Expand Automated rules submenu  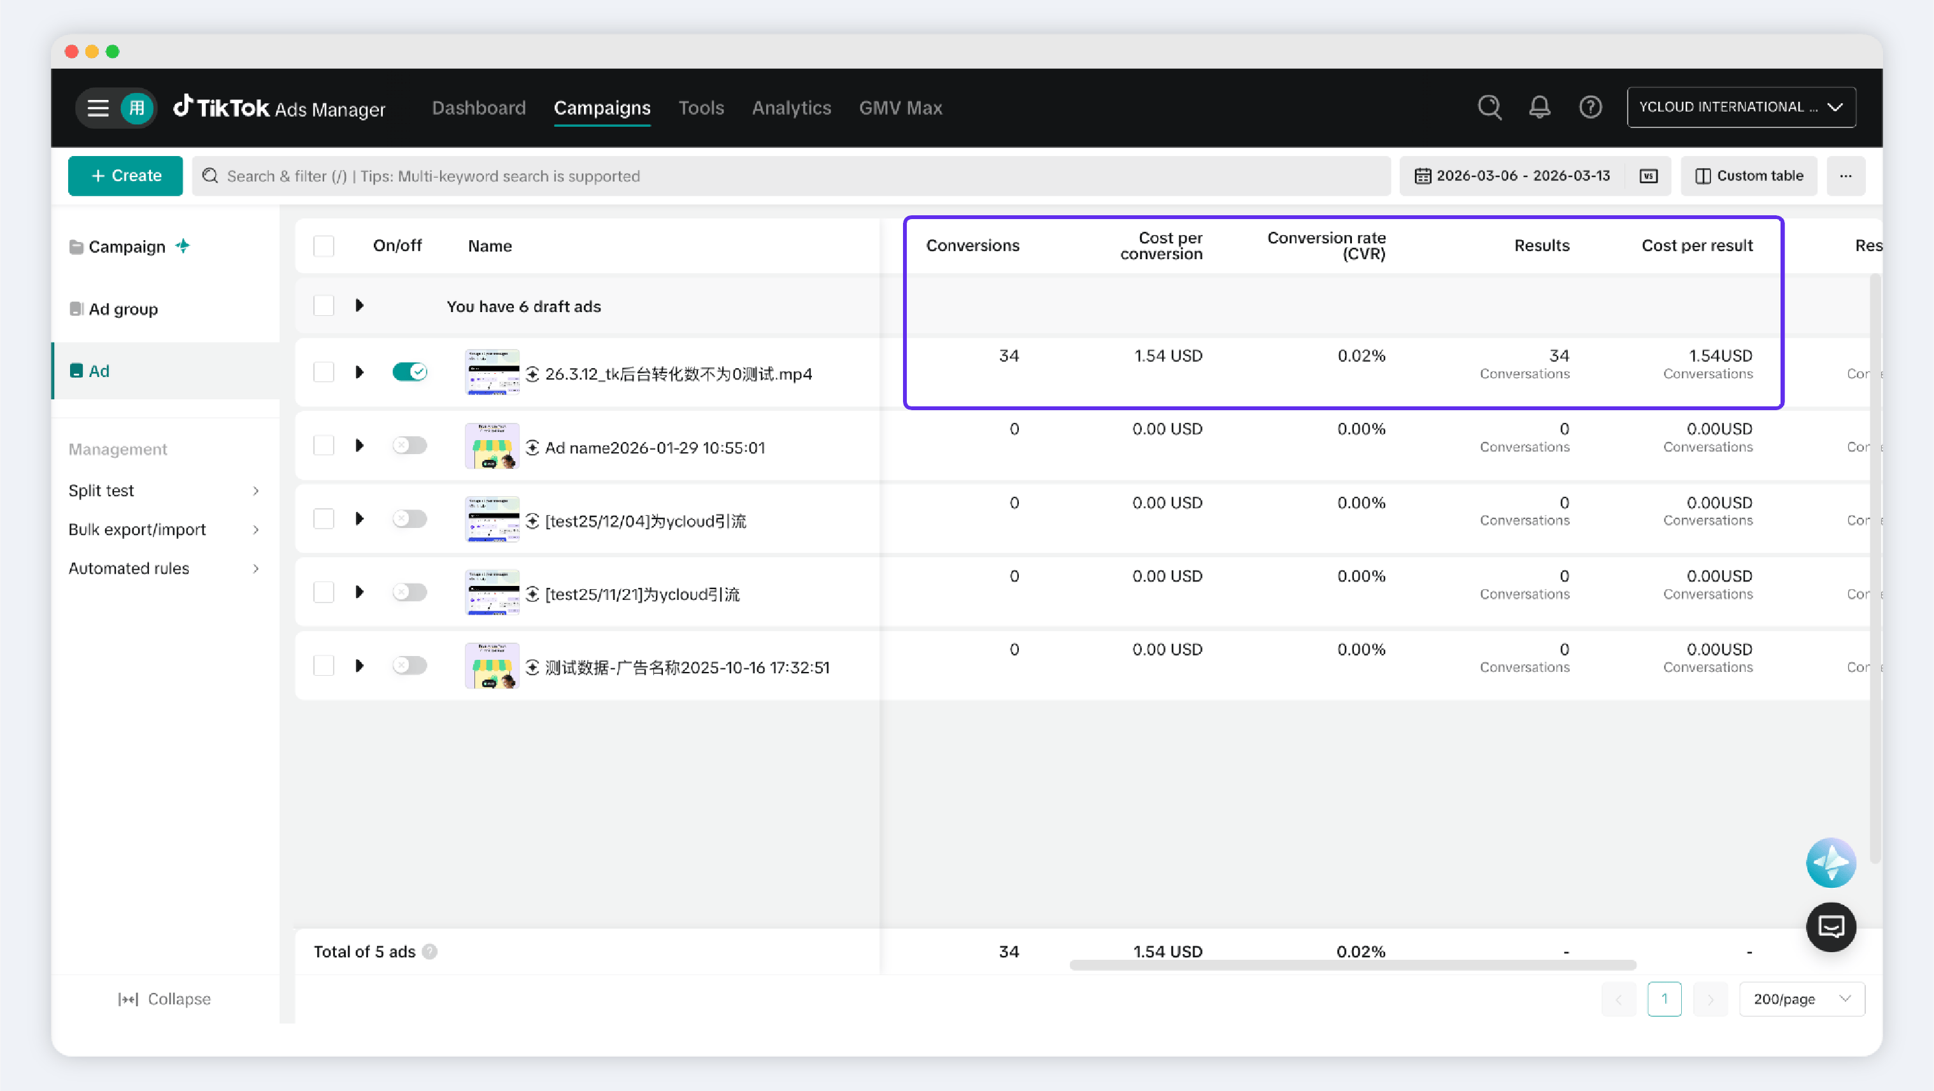click(164, 568)
